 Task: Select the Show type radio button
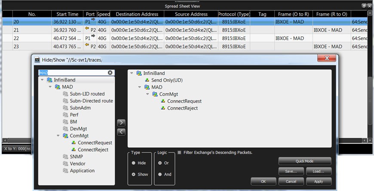click(134, 174)
